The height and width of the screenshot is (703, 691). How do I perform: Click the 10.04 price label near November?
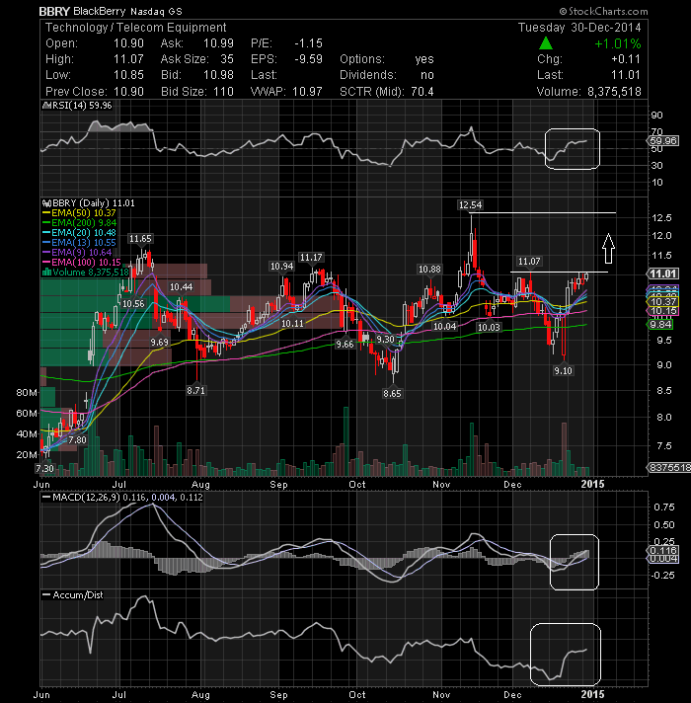coord(444,327)
